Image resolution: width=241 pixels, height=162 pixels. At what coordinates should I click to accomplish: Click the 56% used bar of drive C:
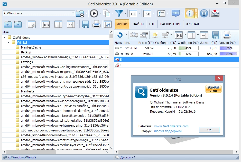[229, 48]
